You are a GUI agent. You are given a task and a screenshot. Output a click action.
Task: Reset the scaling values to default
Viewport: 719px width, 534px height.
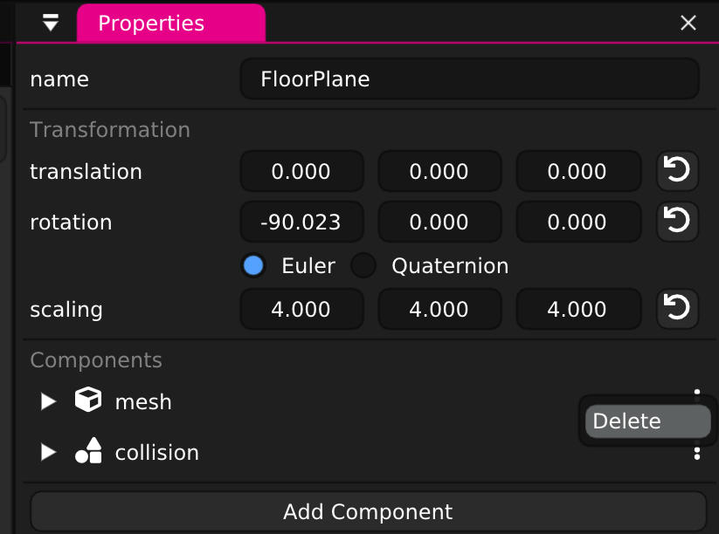click(677, 309)
